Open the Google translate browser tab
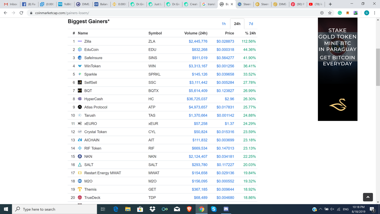The width and height of the screenshot is (380, 214). coord(208,4)
